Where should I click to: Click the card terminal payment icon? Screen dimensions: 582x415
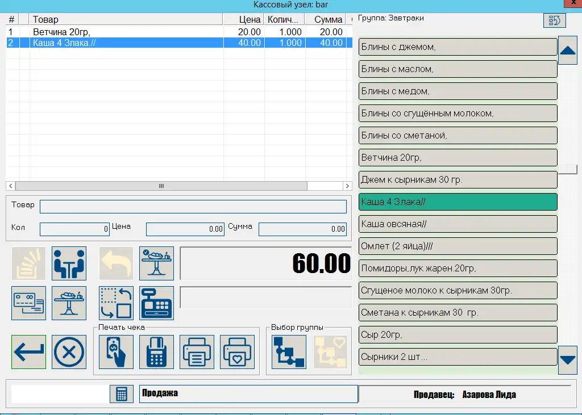pyautogui.click(x=156, y=352)
